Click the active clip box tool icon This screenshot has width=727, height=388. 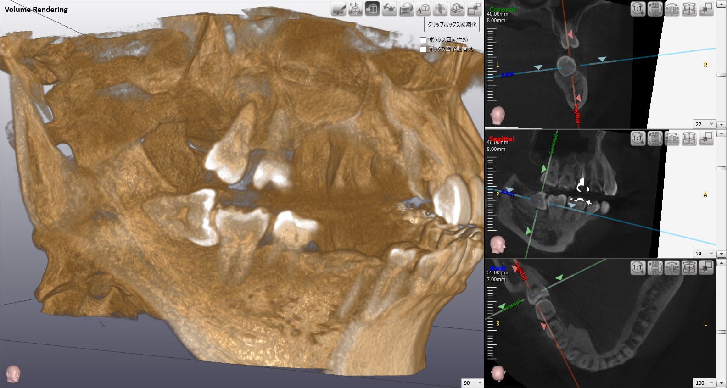point(372,9)
